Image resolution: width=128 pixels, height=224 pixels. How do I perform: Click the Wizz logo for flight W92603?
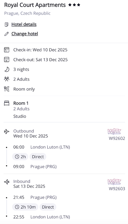[x=114, y=182]
